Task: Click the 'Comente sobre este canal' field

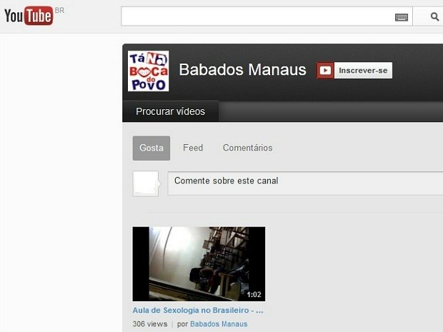Action: (x=305, y=183)
